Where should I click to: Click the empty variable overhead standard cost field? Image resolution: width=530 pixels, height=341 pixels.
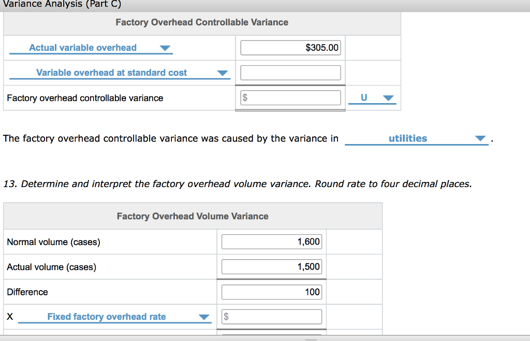[290, 73]
